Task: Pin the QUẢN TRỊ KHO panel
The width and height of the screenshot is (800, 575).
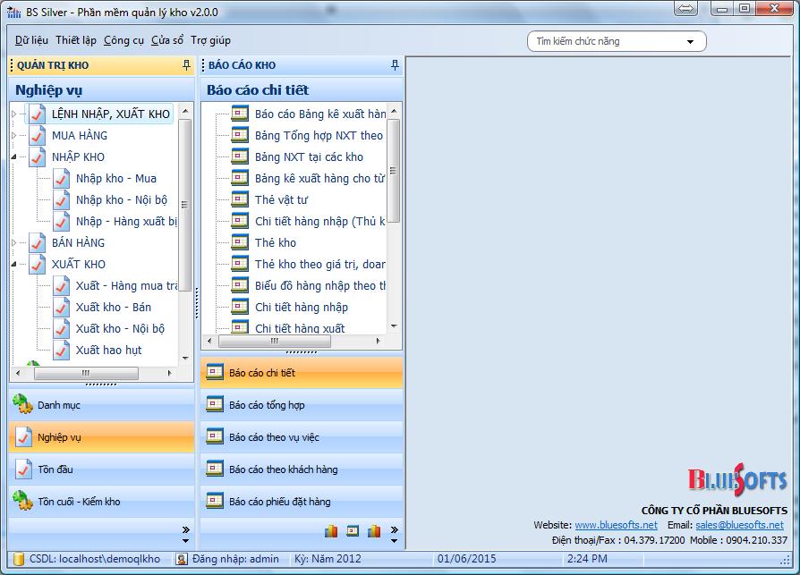Action: coord(186,65)
